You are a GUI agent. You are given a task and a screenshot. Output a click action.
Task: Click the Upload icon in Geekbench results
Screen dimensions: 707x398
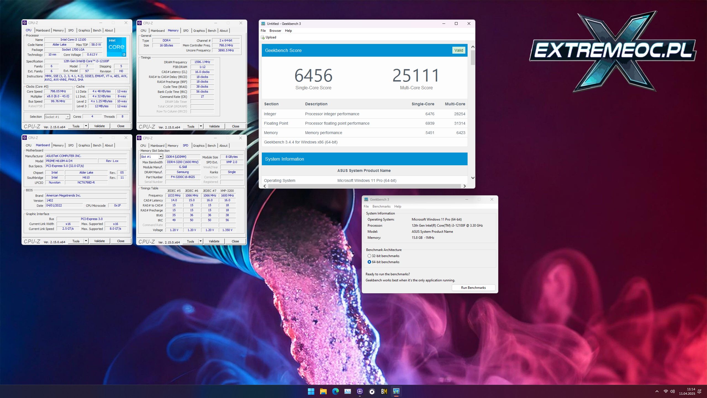point(263,37)
